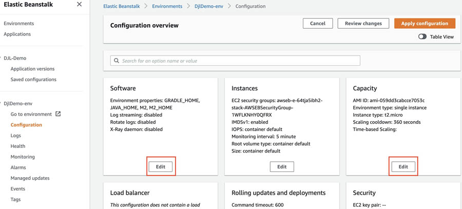Open Alarms in the sidebar
The width and height of the screenshot is (462, 209).
pos(18,167)
